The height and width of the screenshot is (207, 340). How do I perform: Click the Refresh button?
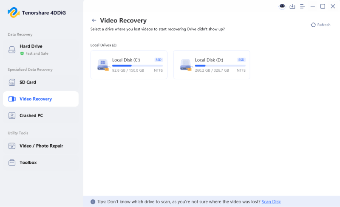pos(320,25)
